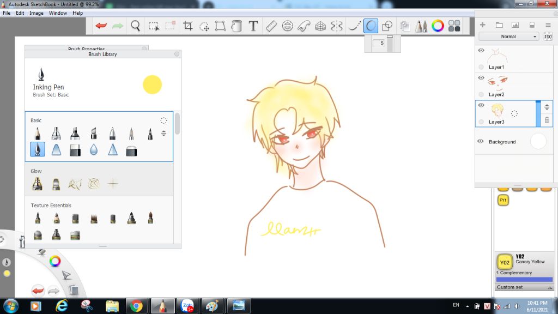Add an image layer

click(x=515, y=25)
